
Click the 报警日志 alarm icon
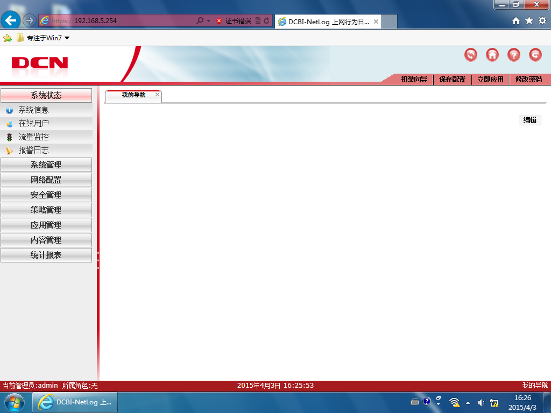[9, 151]
